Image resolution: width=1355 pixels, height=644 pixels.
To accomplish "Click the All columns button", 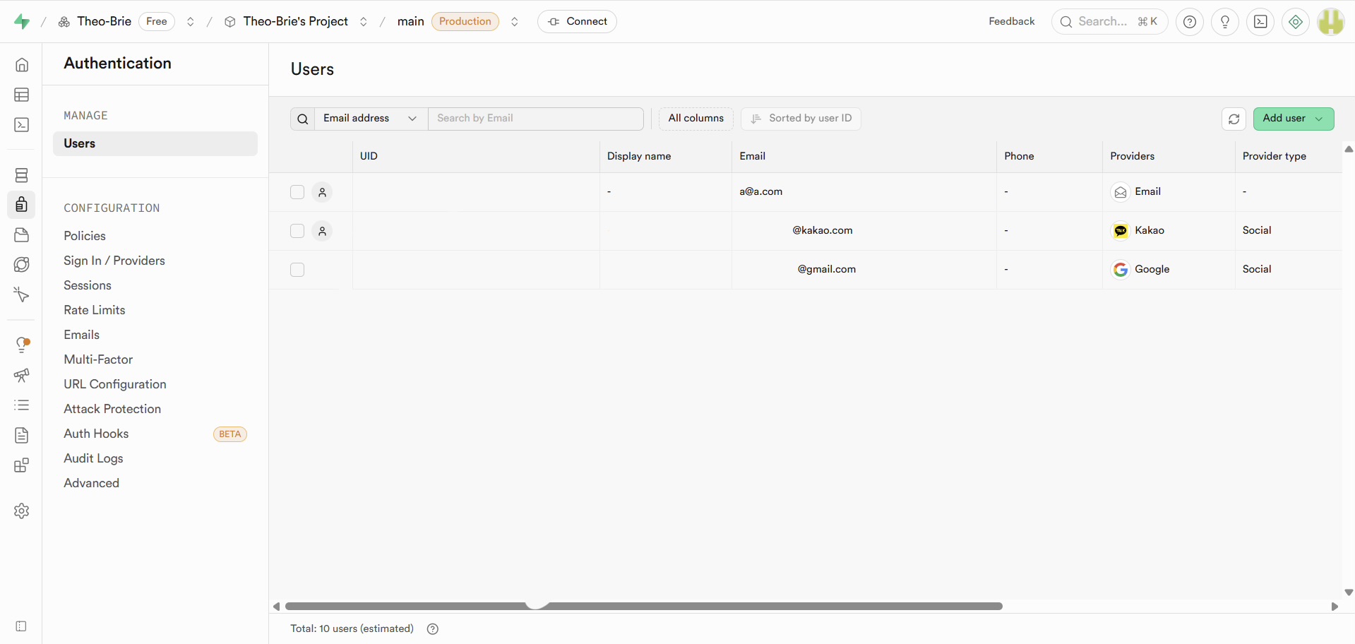I will point(696,119).
